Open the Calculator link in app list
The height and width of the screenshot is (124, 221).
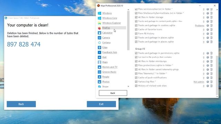(x=107, y=33)
